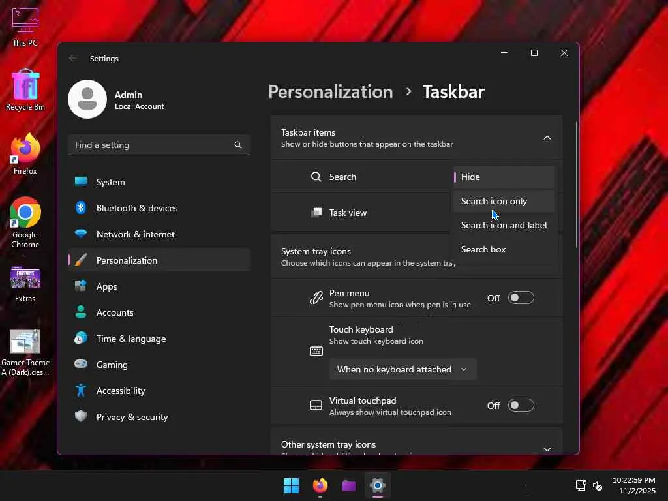Image resolution: width=668 pixels, height=501 pixels.
Task: Minimize the Settings window
Action: click(x=504, y=53)
